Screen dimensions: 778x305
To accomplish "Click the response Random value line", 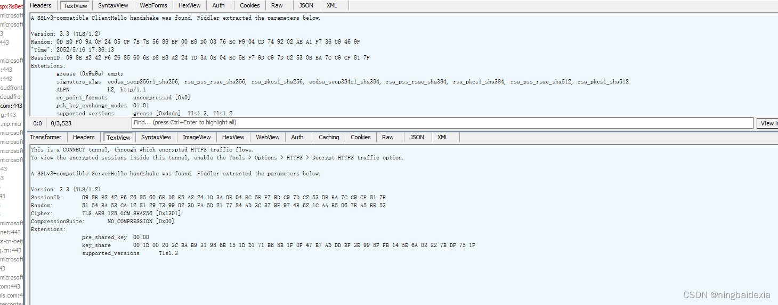I will 208,205.
